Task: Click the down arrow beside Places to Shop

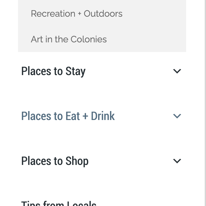Action: 177,161
